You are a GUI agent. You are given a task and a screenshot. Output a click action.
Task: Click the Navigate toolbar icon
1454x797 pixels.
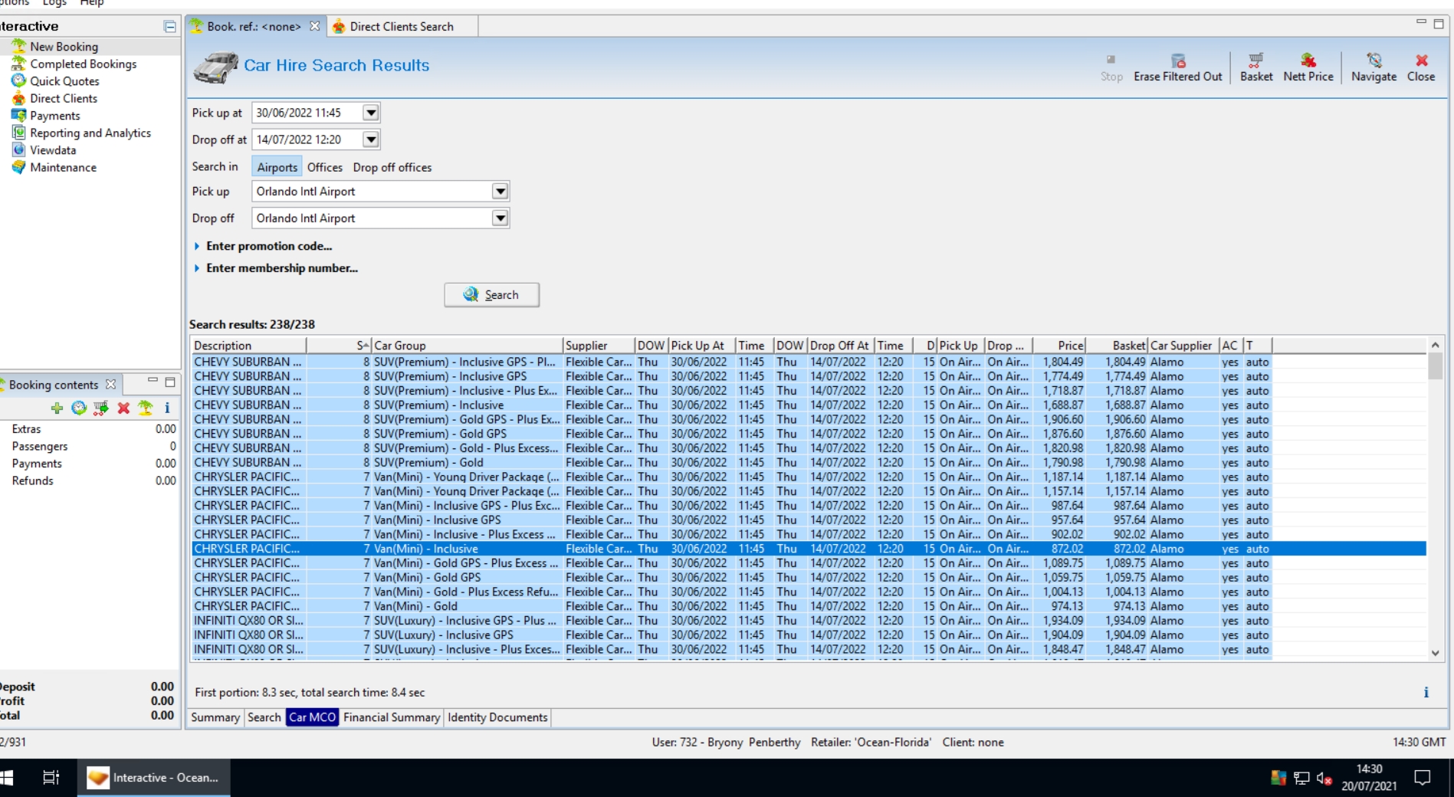tap(1374, 67)
